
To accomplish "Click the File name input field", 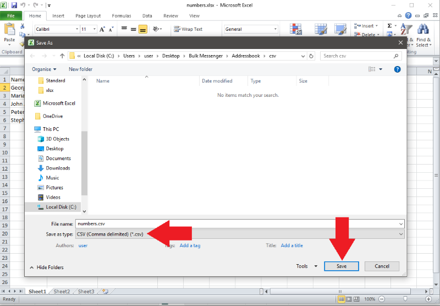I will coord(240,224).
